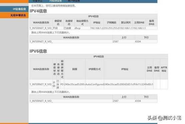Click the IPV6 前缀 column header
The width and height of the screenshot is (185, 124).
point(75,69)
